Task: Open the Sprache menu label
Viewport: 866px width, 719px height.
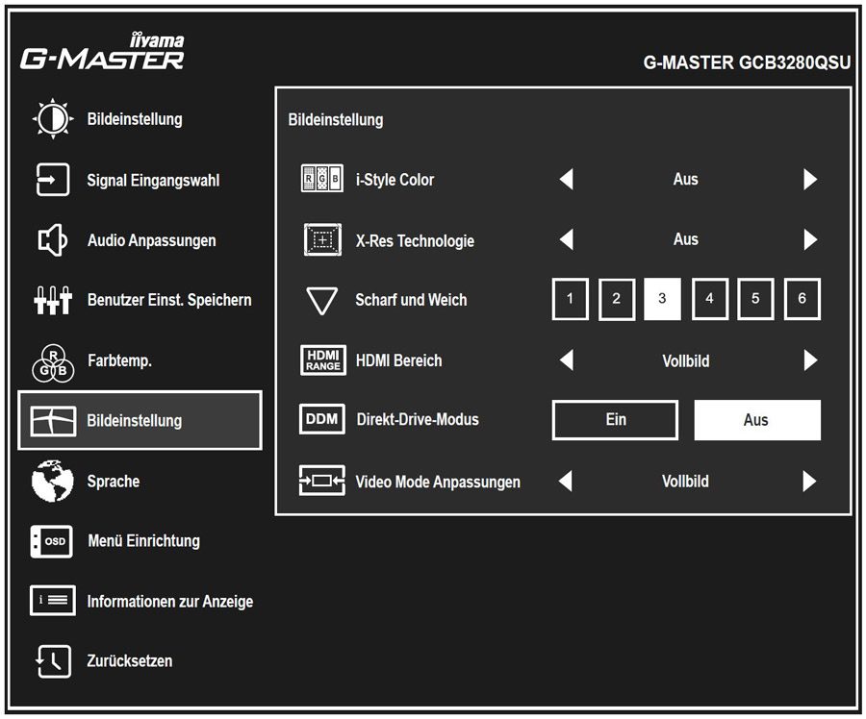Action: pos(114,482)
